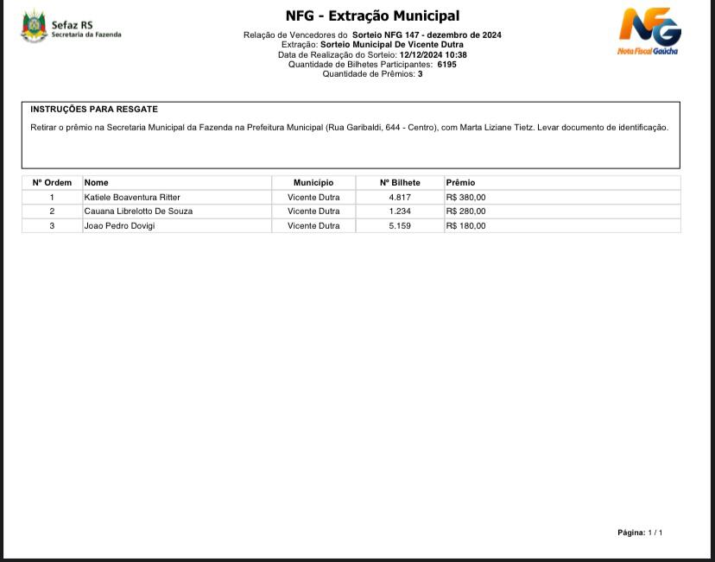Screen dimensions: 715x562
Task: Click the participating tickets count '6195'
Action: point(447,64)
